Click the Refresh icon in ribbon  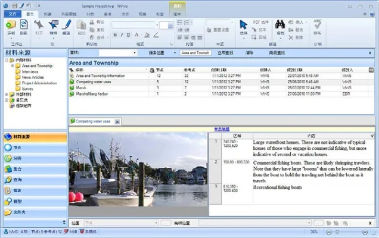point(24,25)
